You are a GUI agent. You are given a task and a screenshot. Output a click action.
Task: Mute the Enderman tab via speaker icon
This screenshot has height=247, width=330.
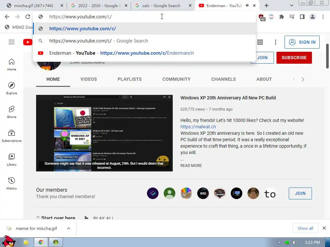(x=247, y=5)
